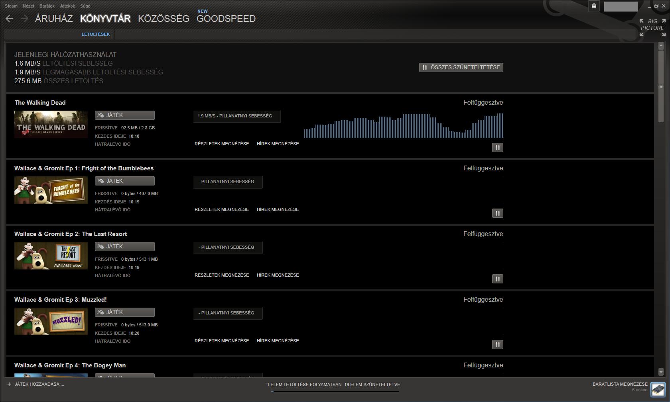Click the download scrollbar up arrow

point(661,47)
